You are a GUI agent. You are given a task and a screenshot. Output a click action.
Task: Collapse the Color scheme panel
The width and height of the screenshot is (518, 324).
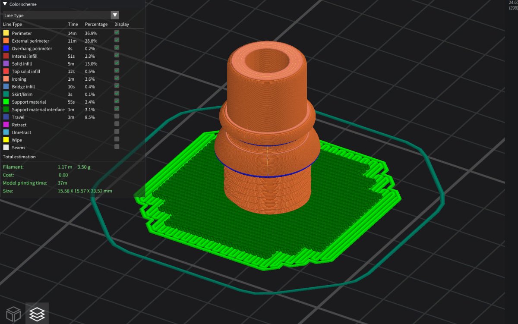pyautogui.click(x=4, y=4)
